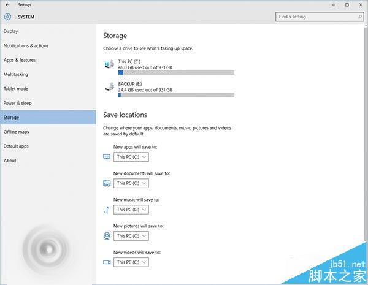
Task: Open the new pictures save location dropdown
Action: (131, 236)
